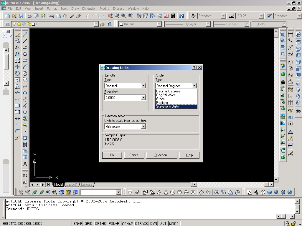This screenshot has width=302, height=226.
Task: Click the Undo arrow icon
Action: click(88, 16)
